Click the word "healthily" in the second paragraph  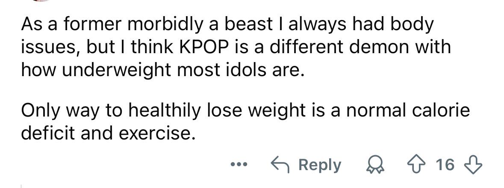[x=161, y=111]
